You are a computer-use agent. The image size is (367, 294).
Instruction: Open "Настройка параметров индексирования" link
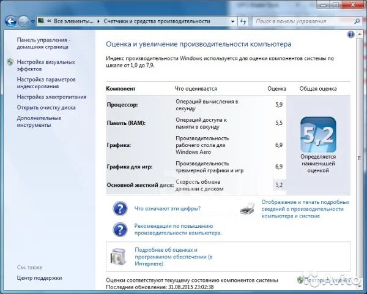(x=46, y=83)
